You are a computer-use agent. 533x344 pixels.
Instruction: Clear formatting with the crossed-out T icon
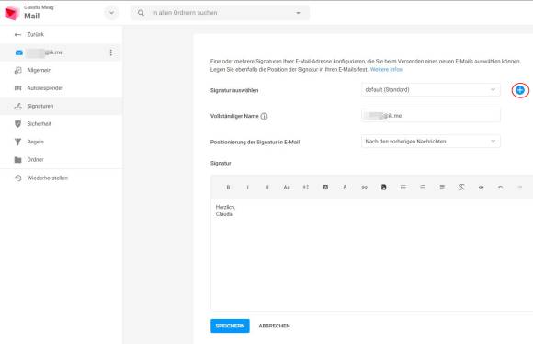[461, 187]
